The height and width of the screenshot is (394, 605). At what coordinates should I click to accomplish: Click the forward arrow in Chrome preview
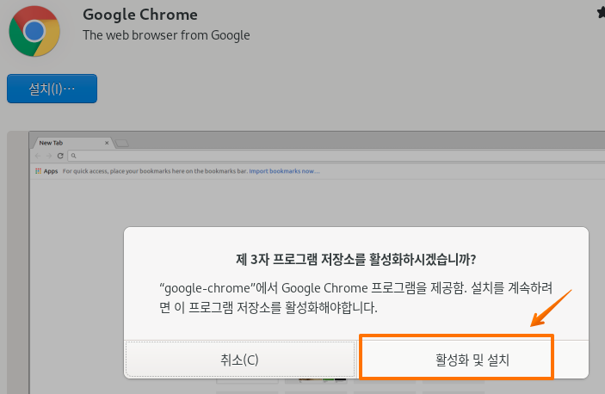pyautogui.click(x=49, y=156)
